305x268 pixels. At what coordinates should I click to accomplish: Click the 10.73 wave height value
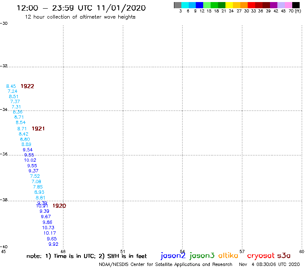click(x=48, y=228)
